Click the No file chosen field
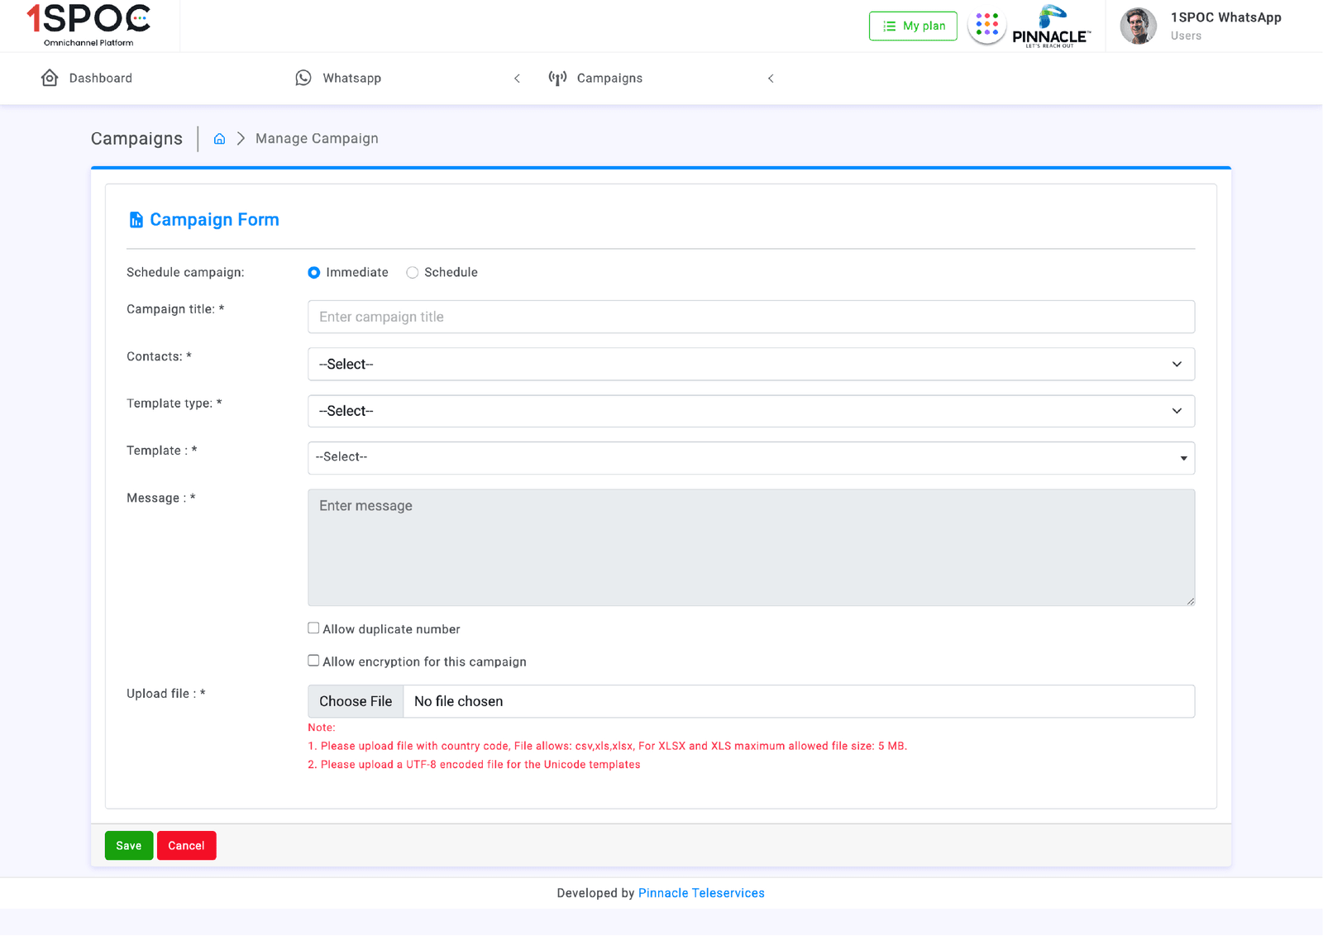 [x=799, y=701]
